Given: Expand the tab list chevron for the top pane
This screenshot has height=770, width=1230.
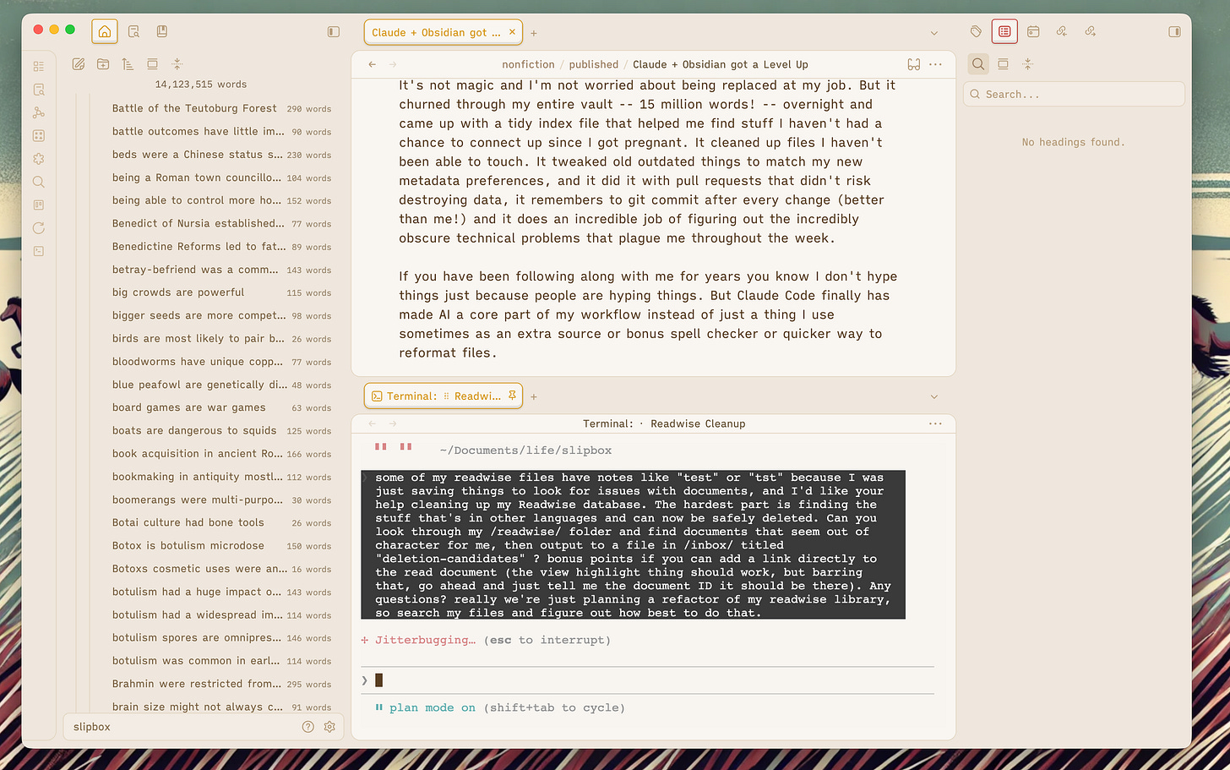Looking at the screenshot, I should coord(934,33).
